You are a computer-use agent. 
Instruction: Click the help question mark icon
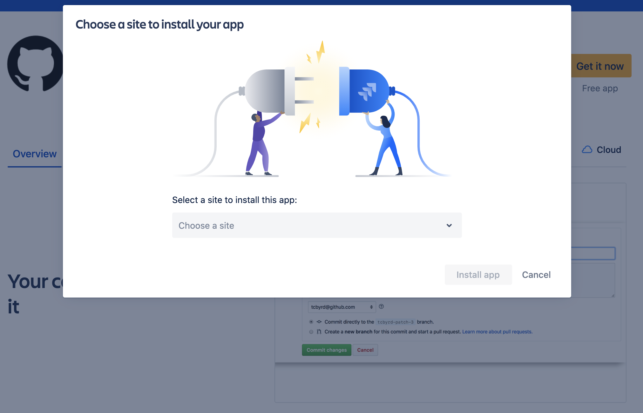[x=382, y=306]
